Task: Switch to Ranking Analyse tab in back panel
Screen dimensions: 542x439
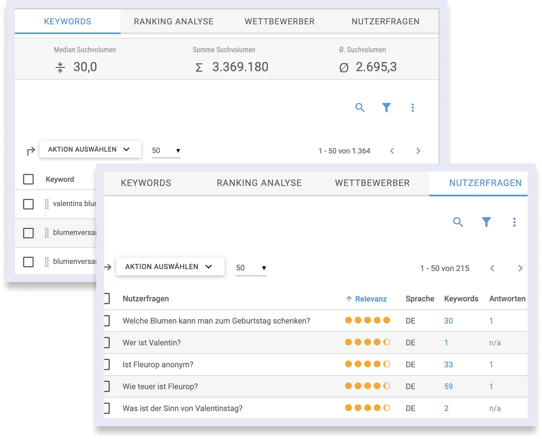Action: point(174,22)
